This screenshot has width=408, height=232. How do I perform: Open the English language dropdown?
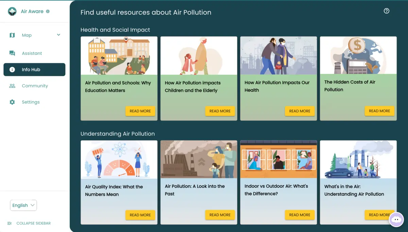tap(23, 205)
